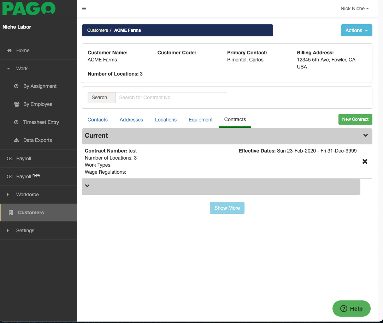Open Home from the sidebar
The image size is (383, 323).
[23, 50]
